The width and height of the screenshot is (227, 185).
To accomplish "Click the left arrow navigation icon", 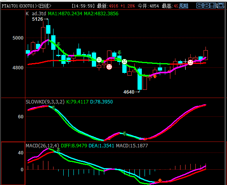I will click(200, 5).
